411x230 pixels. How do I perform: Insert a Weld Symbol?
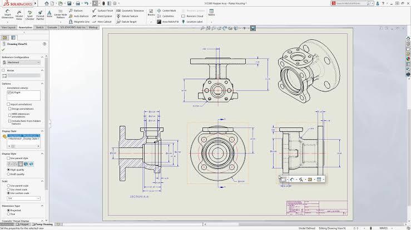pos(102,16)
